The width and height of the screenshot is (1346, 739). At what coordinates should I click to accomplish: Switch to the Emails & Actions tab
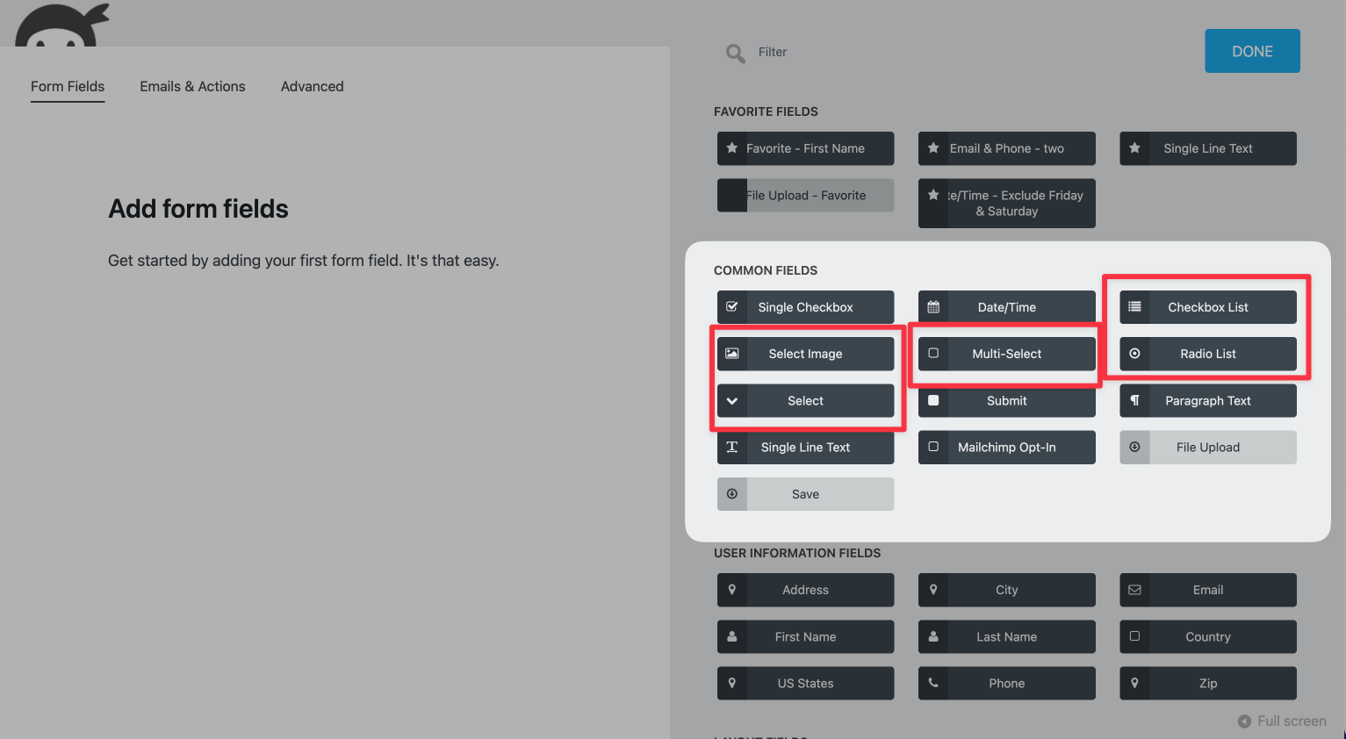tap(192, 86)
